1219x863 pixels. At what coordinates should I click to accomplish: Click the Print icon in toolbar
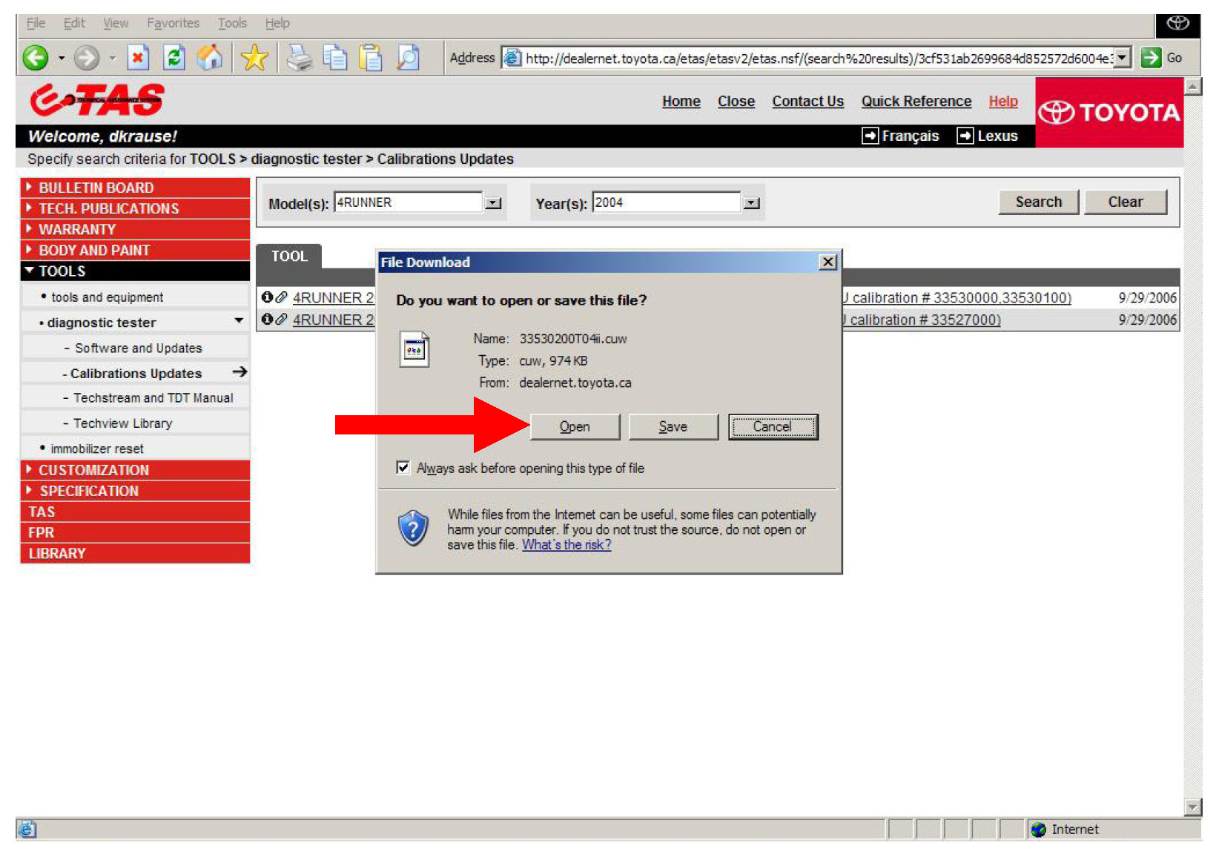pyautogui.click(x=300, y=58)
